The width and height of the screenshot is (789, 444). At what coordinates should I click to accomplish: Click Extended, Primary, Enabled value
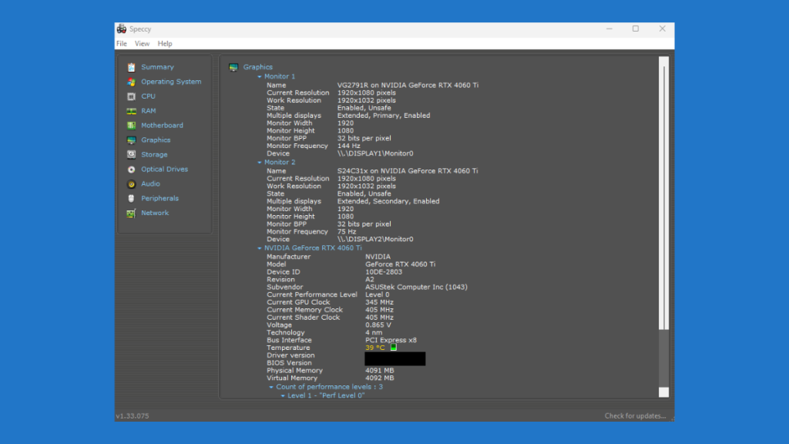click(x=384, y=116)
